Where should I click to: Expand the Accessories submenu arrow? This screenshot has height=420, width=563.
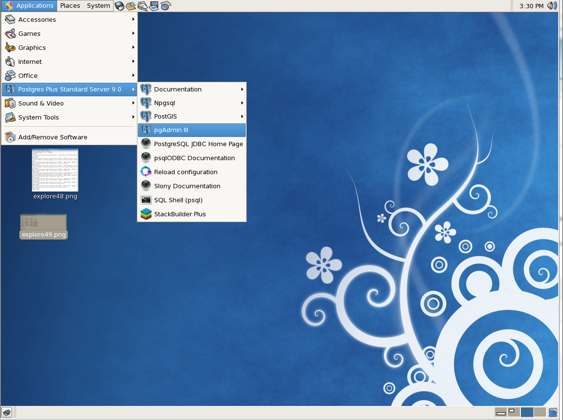[x=133, y=19]
